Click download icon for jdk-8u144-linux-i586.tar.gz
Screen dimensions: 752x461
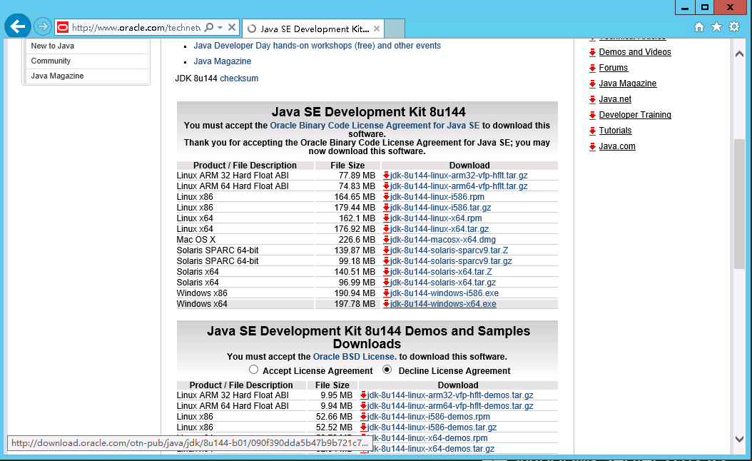point(386,208)
